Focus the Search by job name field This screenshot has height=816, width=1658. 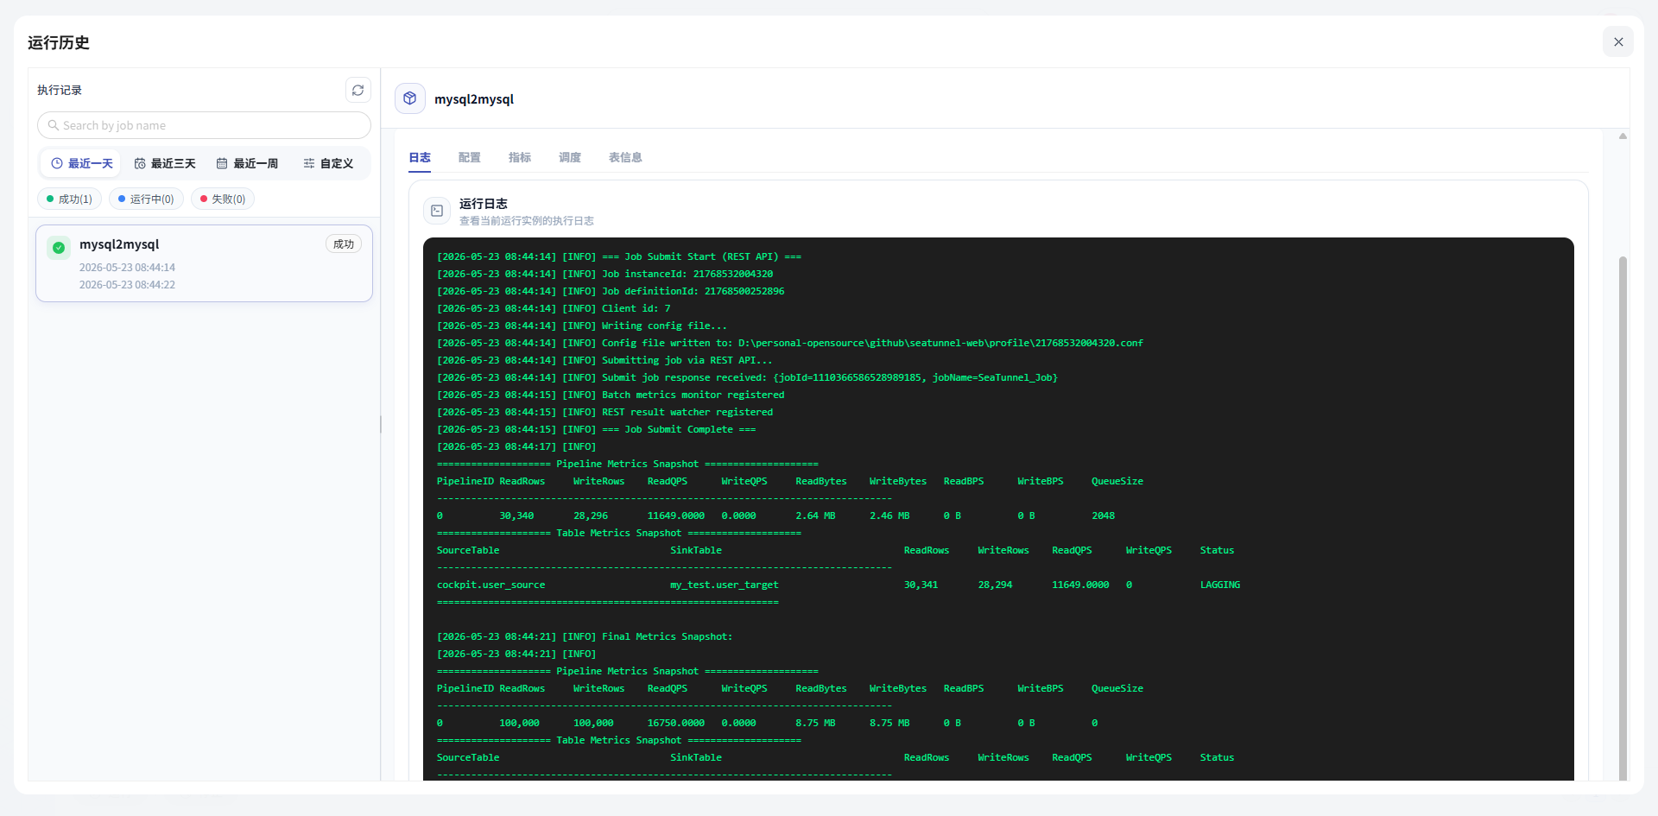(204, 125)
